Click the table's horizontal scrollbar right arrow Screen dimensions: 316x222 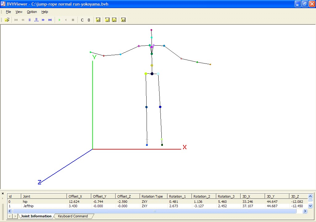(x=305, y=211)
